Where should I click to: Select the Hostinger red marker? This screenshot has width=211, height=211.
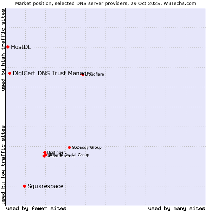click(x=45, y=152)
